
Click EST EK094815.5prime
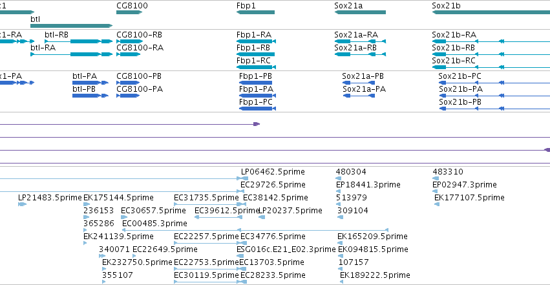tap(373, 249)
